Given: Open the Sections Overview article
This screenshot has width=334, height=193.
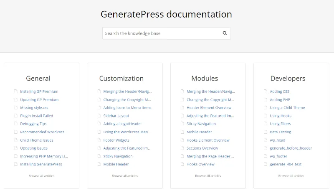Looking at the screenshot, I should (x=202, y=148).
